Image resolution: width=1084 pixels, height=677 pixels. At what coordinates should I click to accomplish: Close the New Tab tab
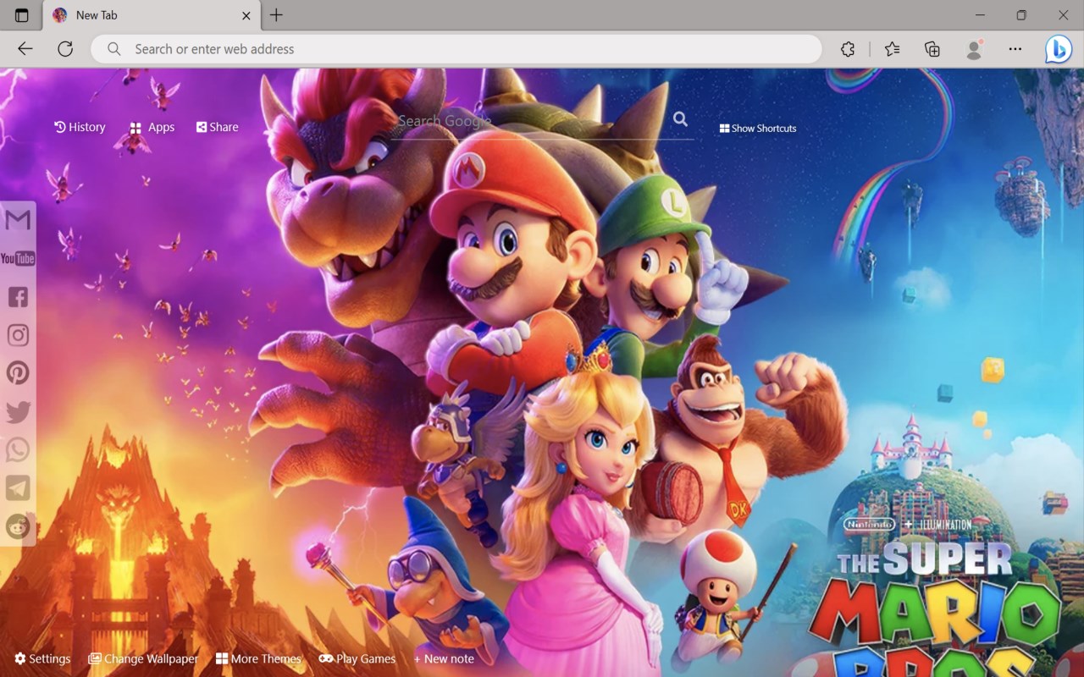click(x=246, y=15)
